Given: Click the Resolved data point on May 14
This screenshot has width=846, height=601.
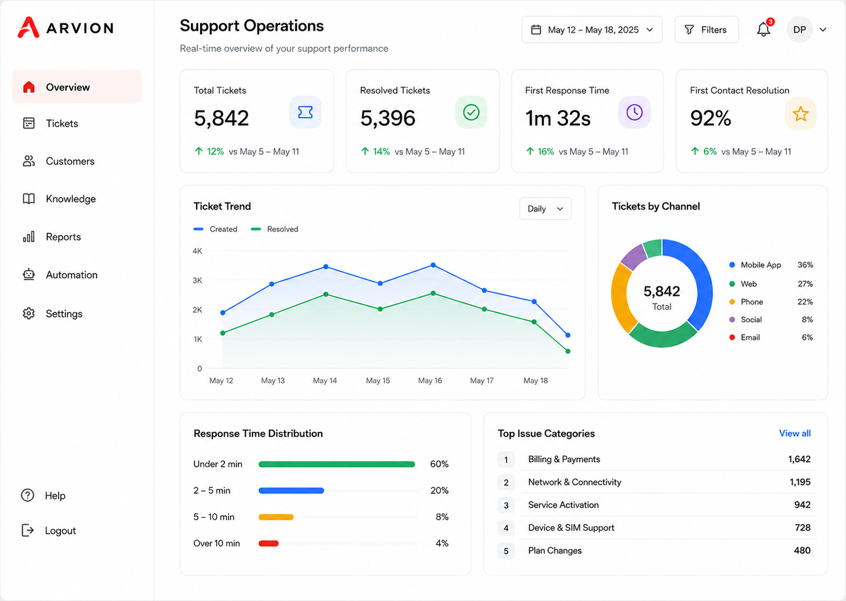Looking at the screenshot, I should pyautogui.click(x=326, y=294).
